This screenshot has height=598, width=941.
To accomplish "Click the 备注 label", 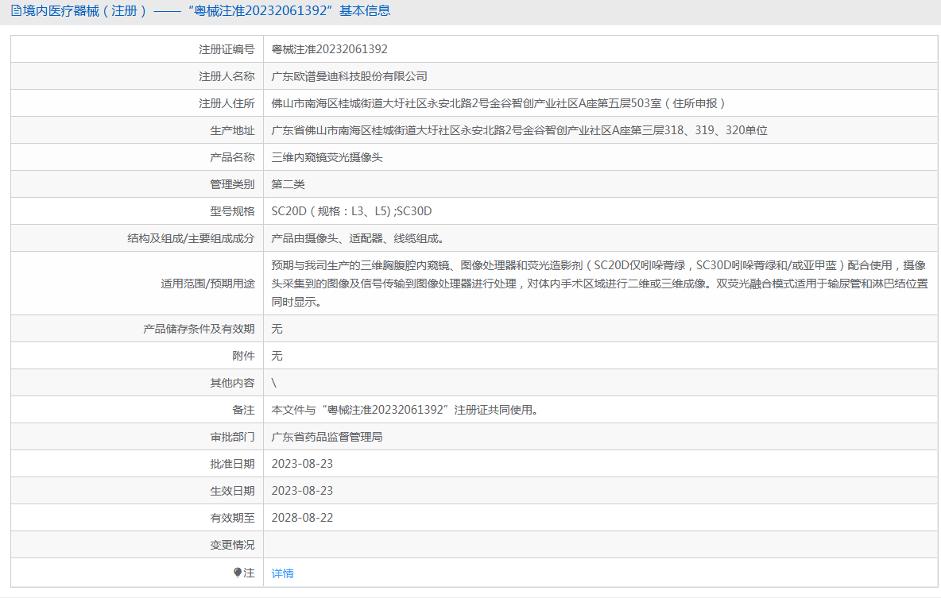I will tap(244, 410).
